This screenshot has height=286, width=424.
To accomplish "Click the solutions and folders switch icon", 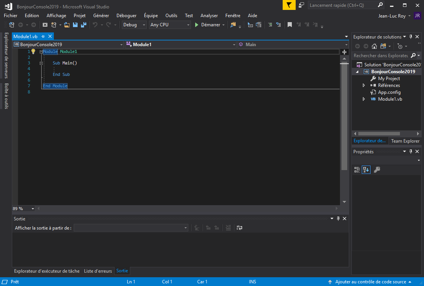I will [383, 47].
